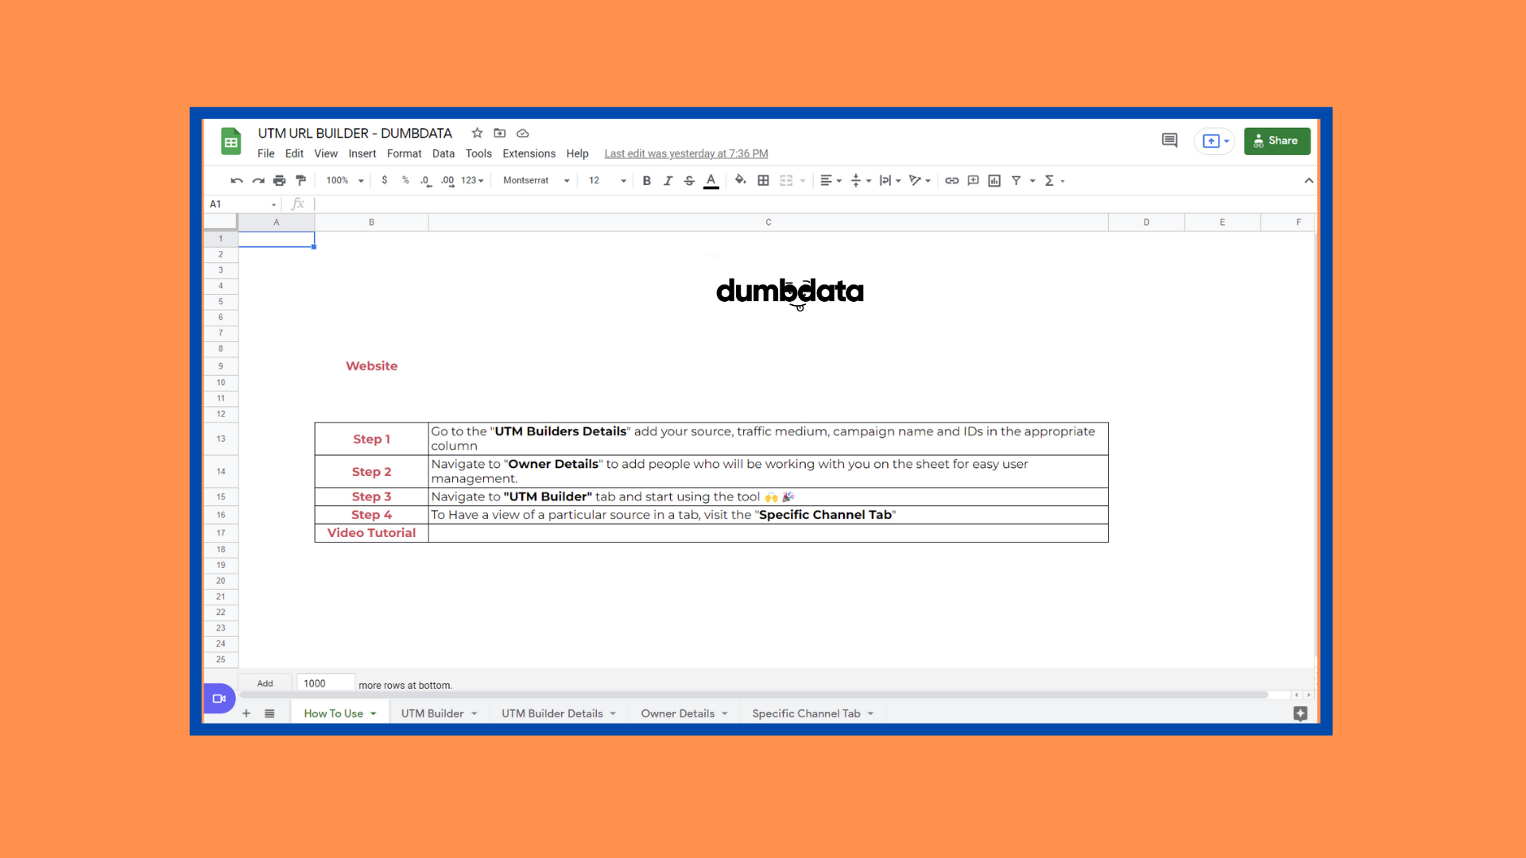
Task: Click the print icon
Action: (x=279, y=180)
